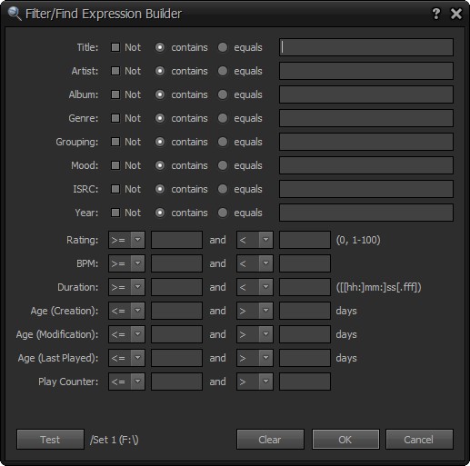Select contains radio button for Mood
The image size is (470, 466).
click(x=160, y=165)
